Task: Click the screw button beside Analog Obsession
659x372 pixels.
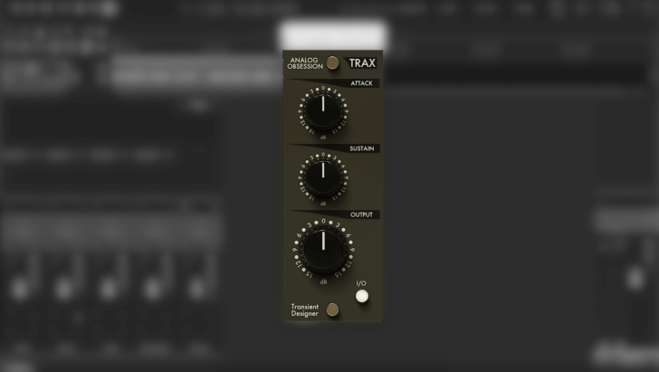Action: (x=332, y=62)
